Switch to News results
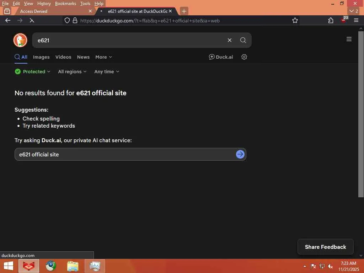364x273 pixels. pos(83,57)
